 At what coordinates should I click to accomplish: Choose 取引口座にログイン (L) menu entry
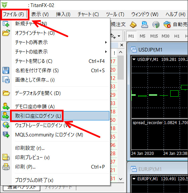pos(55,116)
